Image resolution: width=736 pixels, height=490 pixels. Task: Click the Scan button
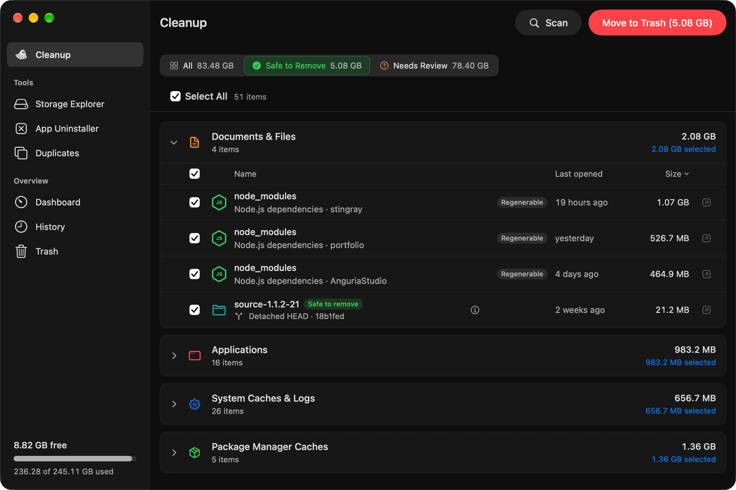[x=548, y=23]
